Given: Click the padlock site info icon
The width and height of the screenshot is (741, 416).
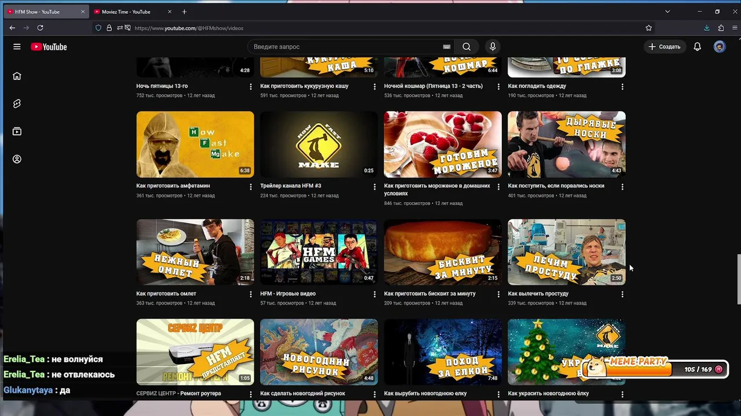Looking at the screenshot, I should coord(109,28).
